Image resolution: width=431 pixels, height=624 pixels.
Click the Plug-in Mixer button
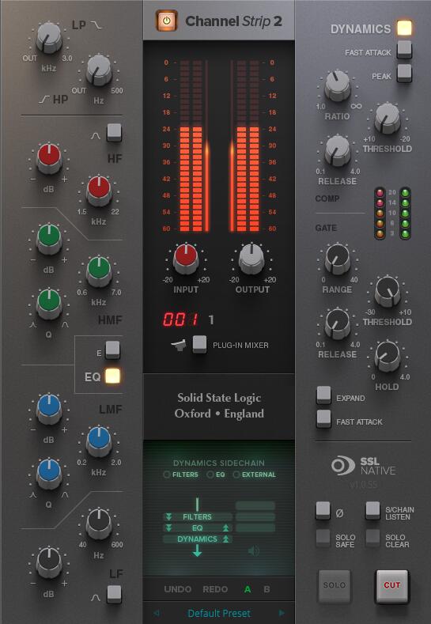(199, 344)
